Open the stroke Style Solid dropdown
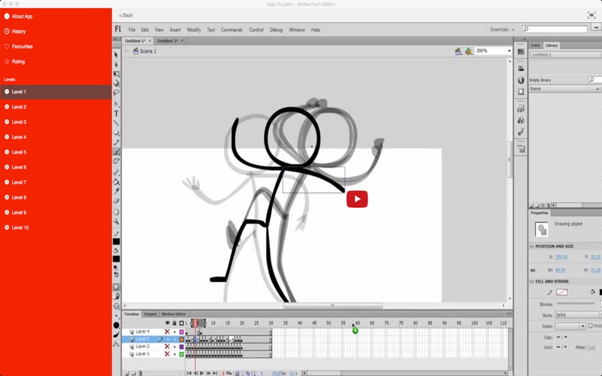The width and height of the screenshot is (602, 376). click(577, 315)
